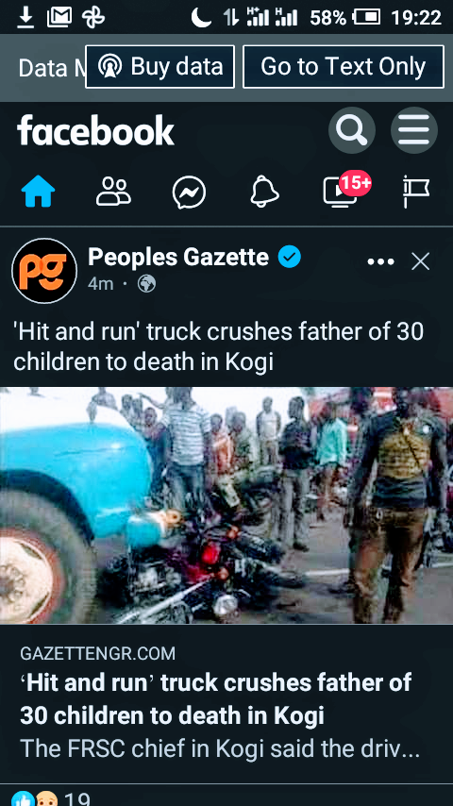Viewport: 453px width, 806px height.
Task: Open the hamburger menu
Action: (414, 130)
